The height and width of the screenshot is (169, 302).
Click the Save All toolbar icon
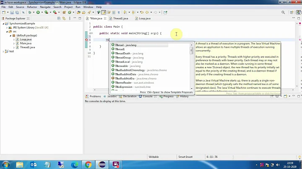(x=17, y=13)
